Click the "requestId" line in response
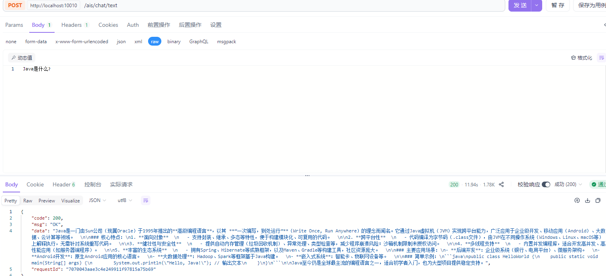 94,270
